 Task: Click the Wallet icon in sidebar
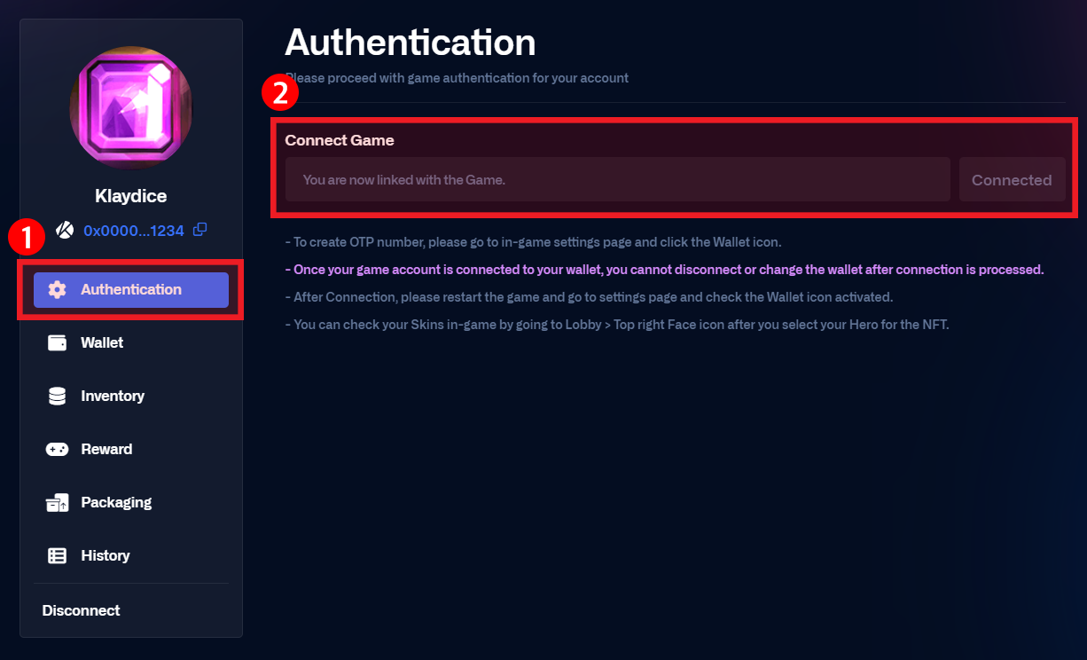(58, 343)
